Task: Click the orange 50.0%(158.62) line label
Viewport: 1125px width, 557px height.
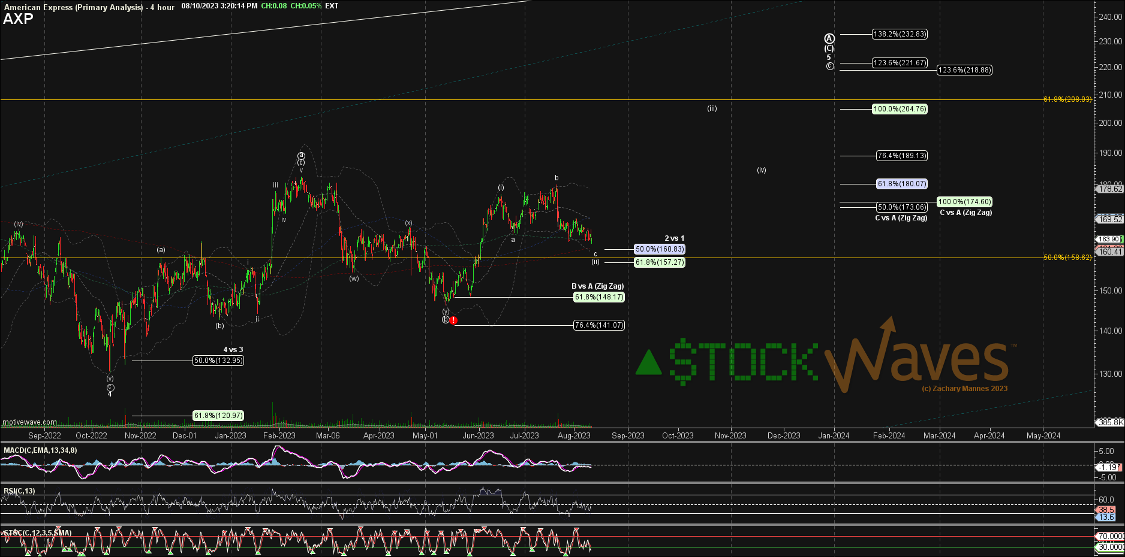Action: pos(1067,258)
